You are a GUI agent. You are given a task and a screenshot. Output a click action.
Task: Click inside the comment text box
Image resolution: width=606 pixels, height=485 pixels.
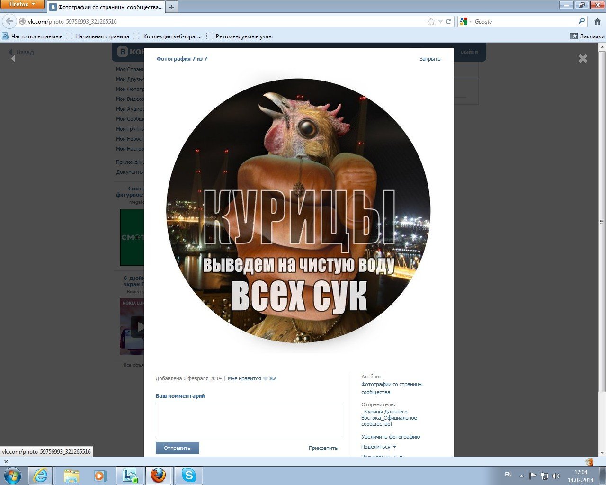click(x=249, y=420)
